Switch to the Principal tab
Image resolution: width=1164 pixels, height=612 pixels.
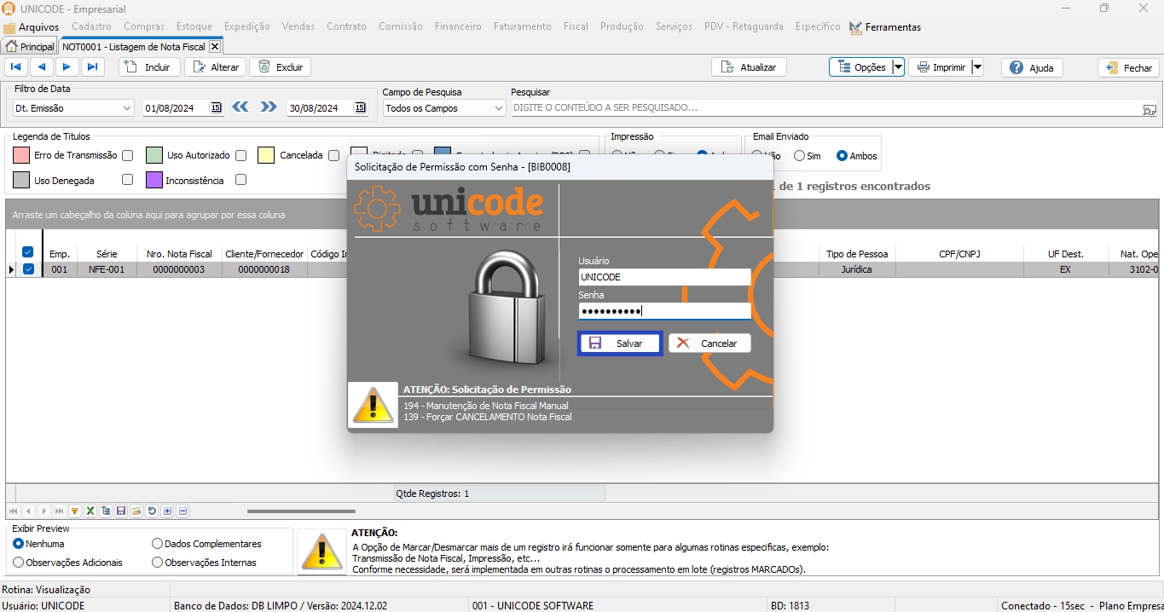click(30, 47)
